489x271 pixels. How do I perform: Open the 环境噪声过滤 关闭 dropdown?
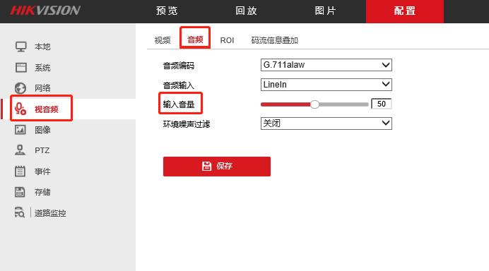click(326, 124)
